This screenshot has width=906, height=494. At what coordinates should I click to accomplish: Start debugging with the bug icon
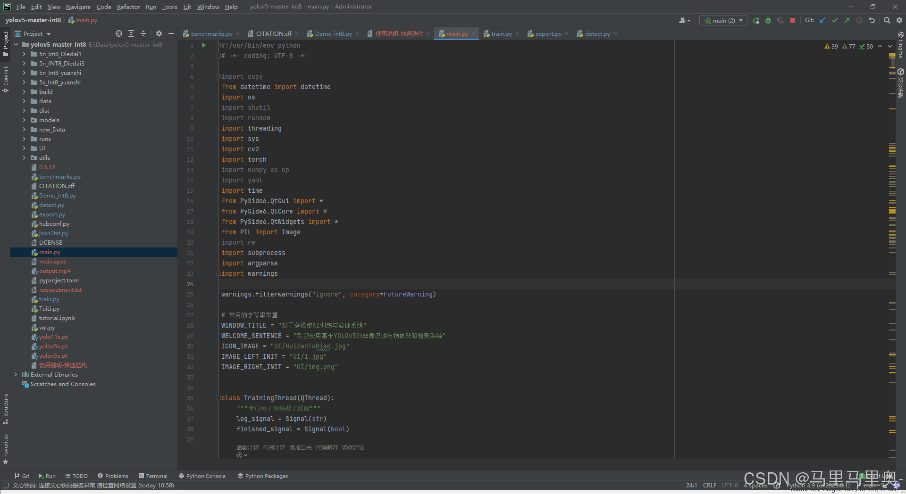coord(768,20)
